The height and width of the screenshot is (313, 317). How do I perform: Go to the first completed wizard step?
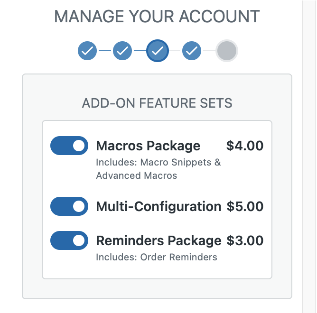point(87,51)
